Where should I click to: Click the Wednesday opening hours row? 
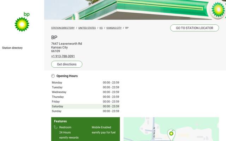tap(85, 92)
